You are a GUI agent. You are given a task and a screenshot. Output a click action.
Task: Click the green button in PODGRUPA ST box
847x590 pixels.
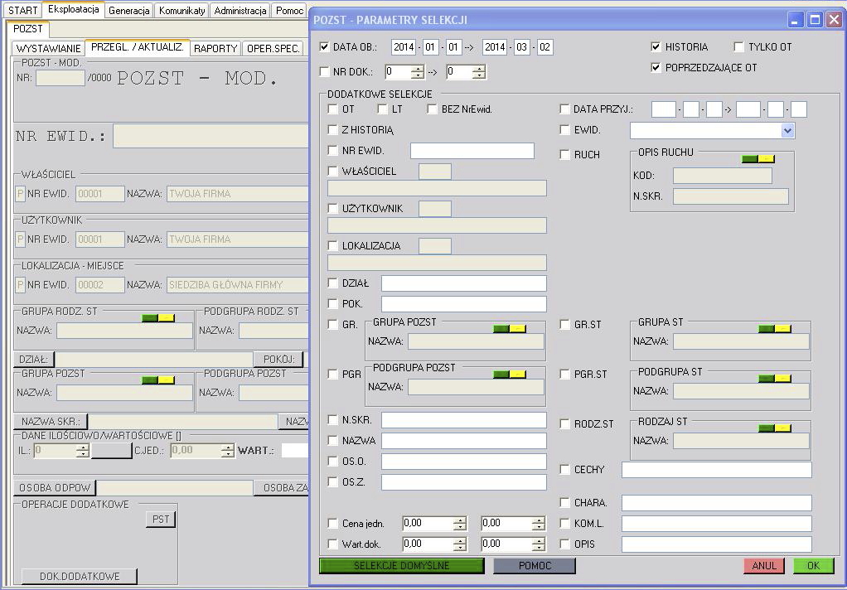tap(767, 378)
